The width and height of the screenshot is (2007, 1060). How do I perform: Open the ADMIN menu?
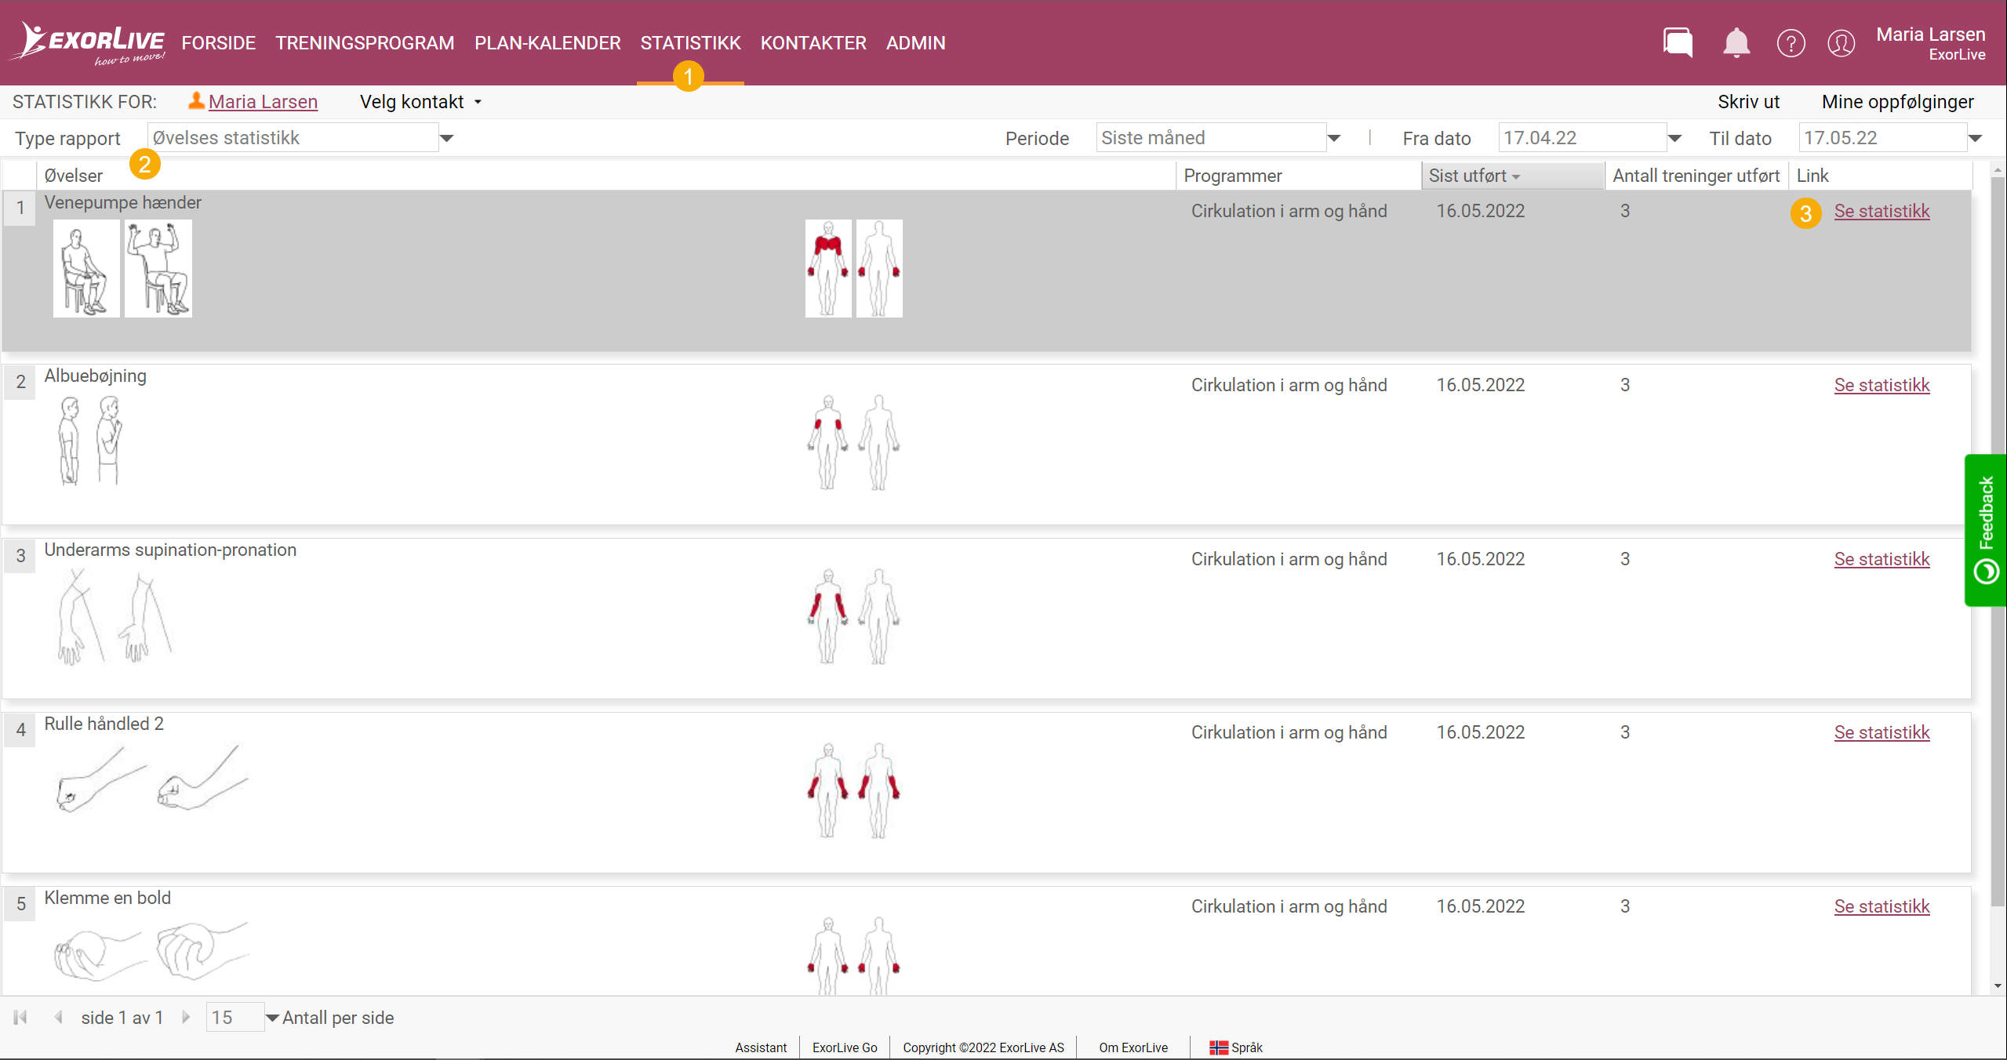click(915, 43)
